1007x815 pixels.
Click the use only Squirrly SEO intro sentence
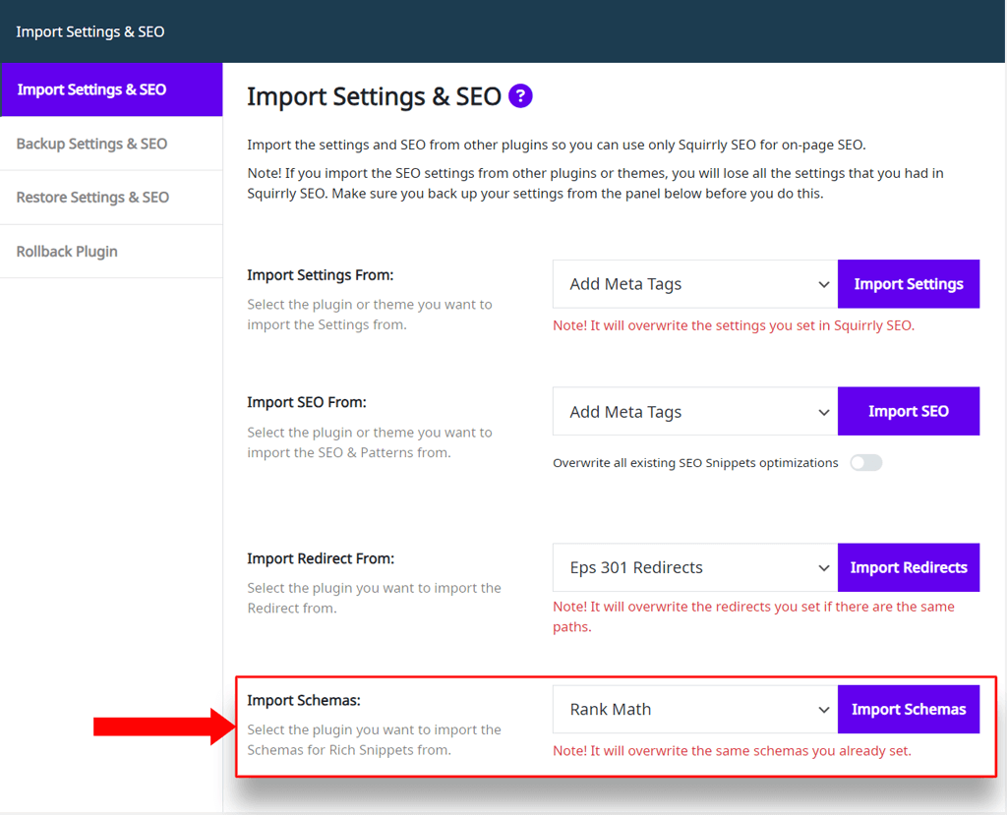(x=557, y=145)
